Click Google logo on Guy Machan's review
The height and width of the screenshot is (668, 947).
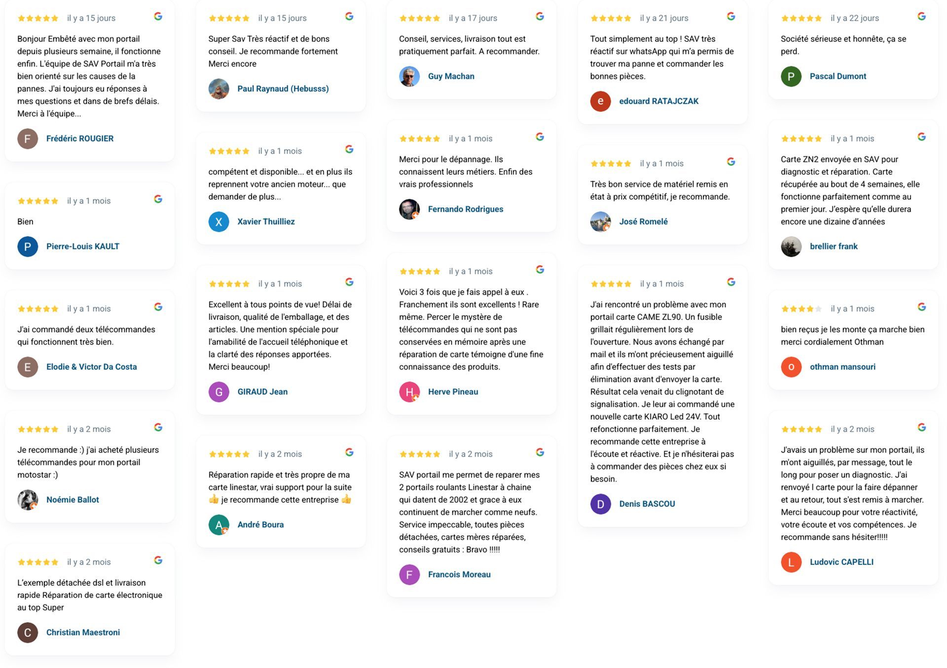click(x=540, y=16)
